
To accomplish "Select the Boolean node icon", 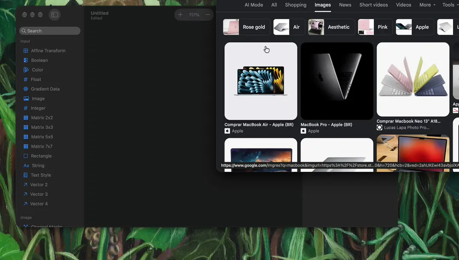I will click(x=26, y=60).
